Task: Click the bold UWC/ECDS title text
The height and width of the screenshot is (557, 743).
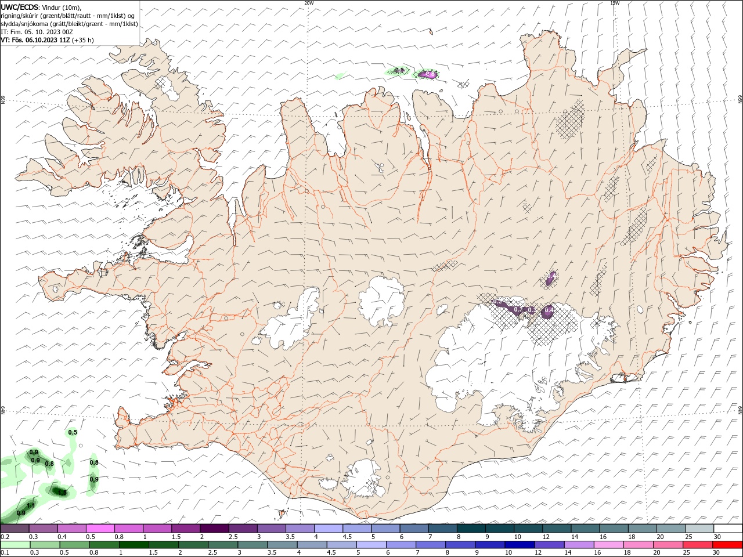Action: [20, 7]
